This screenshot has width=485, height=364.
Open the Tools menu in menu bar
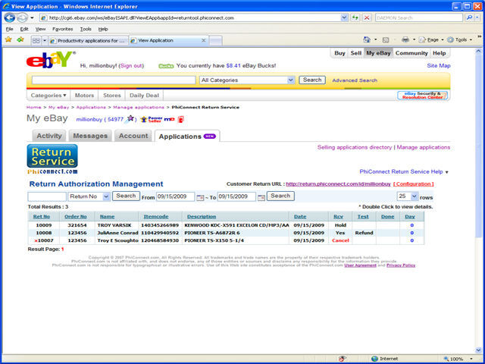pos(86,29)
